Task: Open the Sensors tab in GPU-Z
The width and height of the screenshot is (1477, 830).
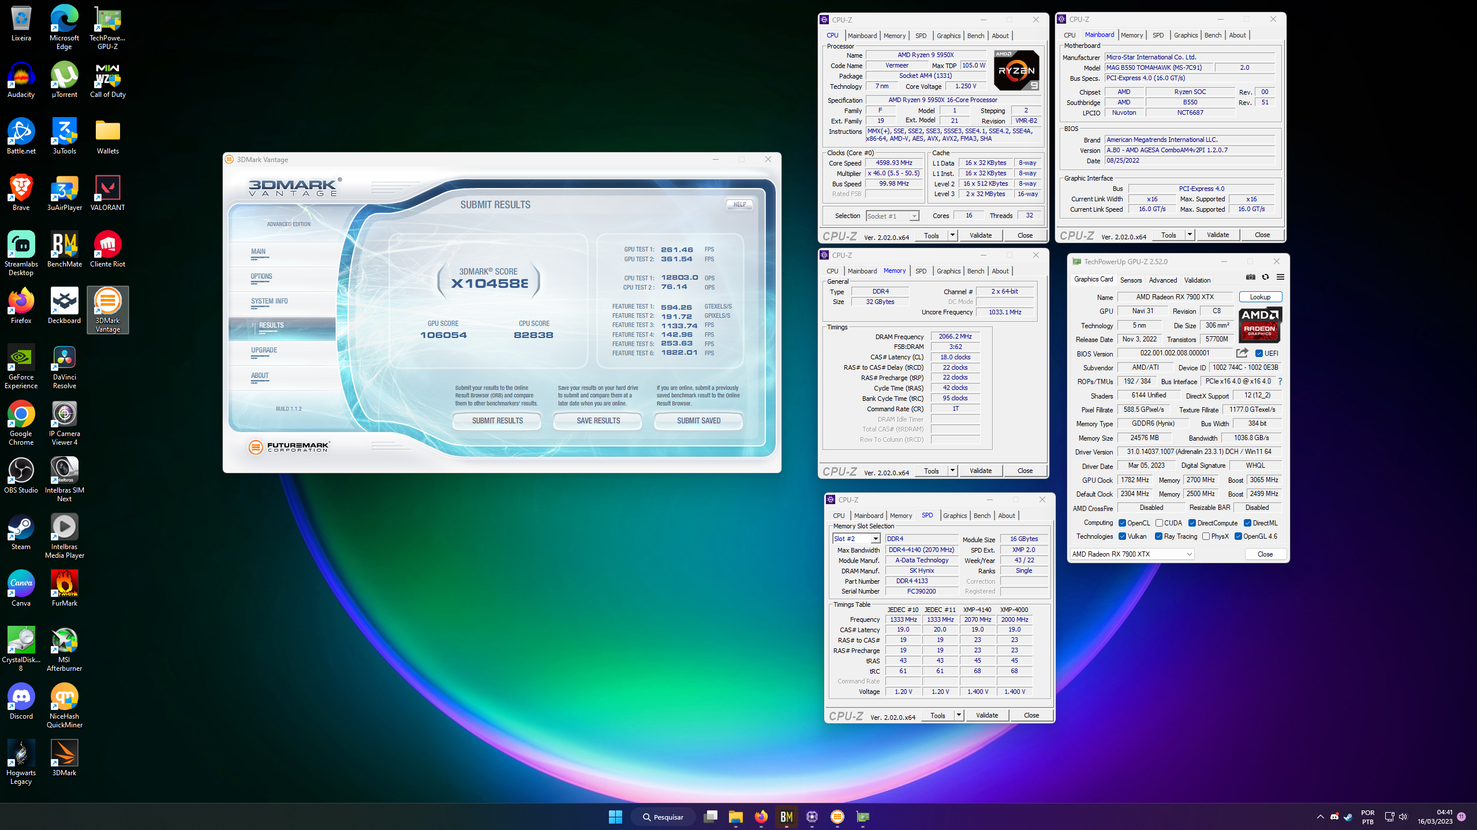Action: click(1131, 280)
